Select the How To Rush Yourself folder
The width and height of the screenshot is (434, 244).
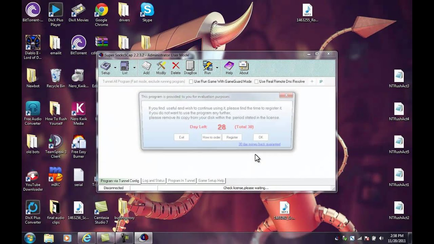56,113
